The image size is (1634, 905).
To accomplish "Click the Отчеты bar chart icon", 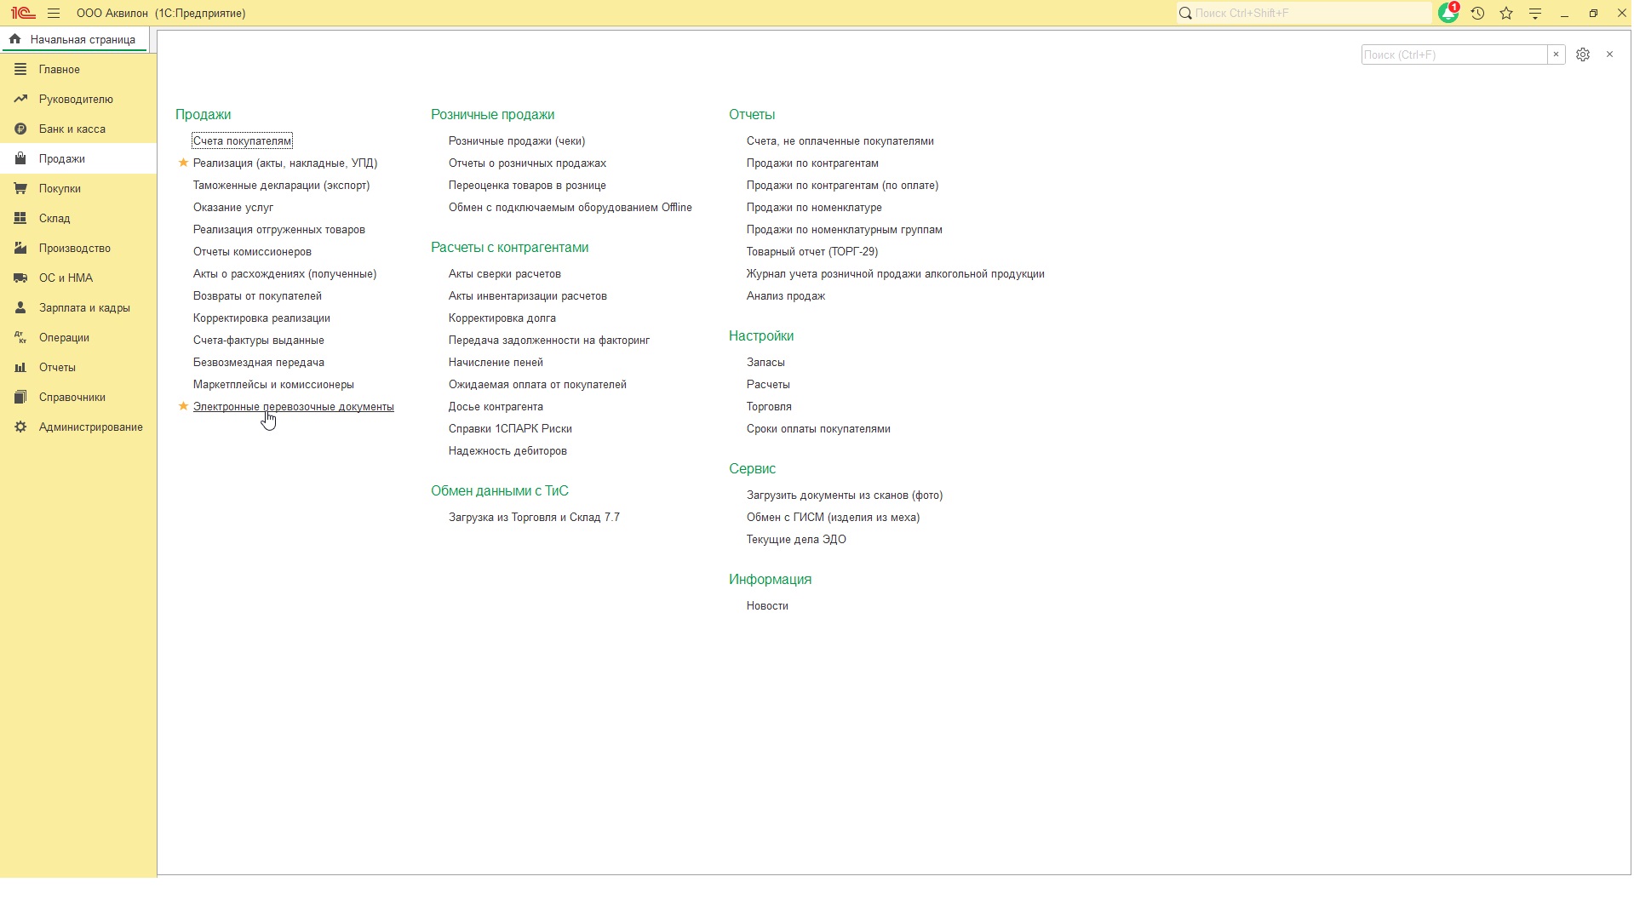I will pyautogui.click(x=20, y=367).
